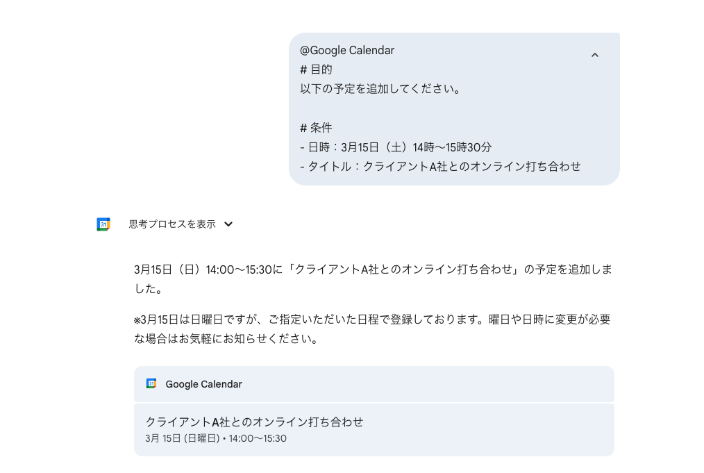Click the タイトル line in the prompt bubble
This screenshot has width=704, height=473.
click(440, 167)
